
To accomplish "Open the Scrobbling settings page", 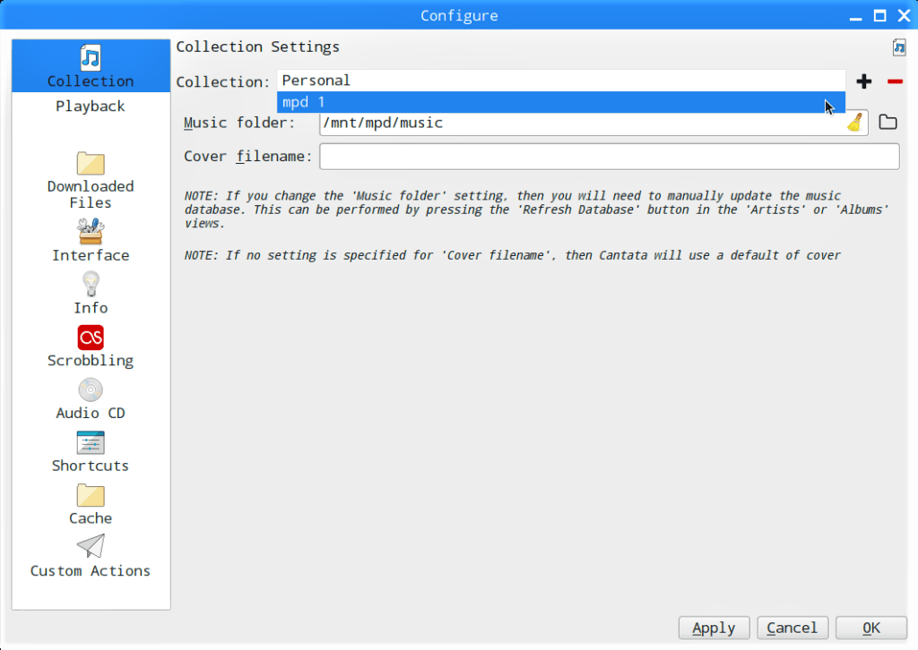I will pos(91,346).
